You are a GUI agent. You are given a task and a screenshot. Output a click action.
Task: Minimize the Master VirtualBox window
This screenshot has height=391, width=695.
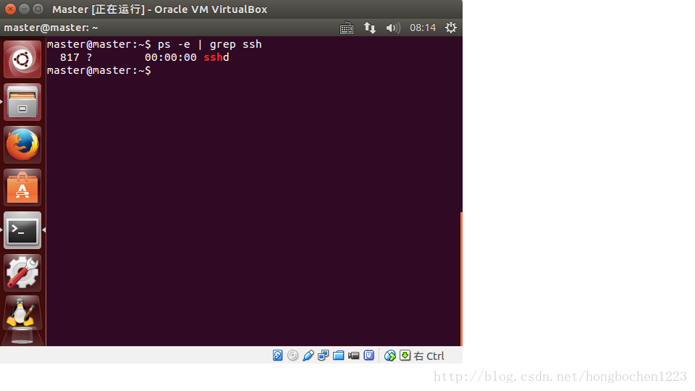25,9
